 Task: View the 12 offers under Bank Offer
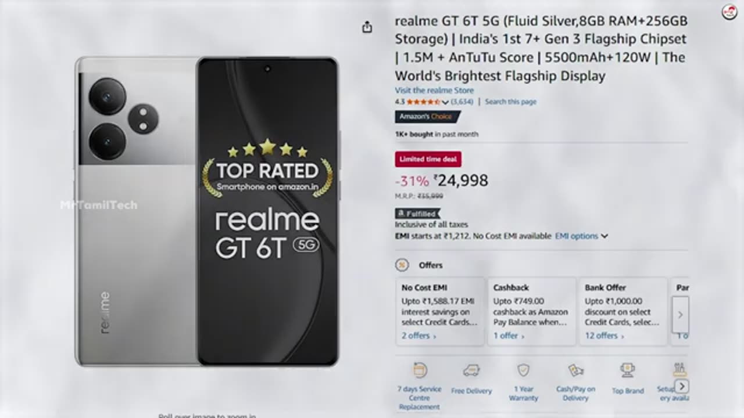(604, 336)
